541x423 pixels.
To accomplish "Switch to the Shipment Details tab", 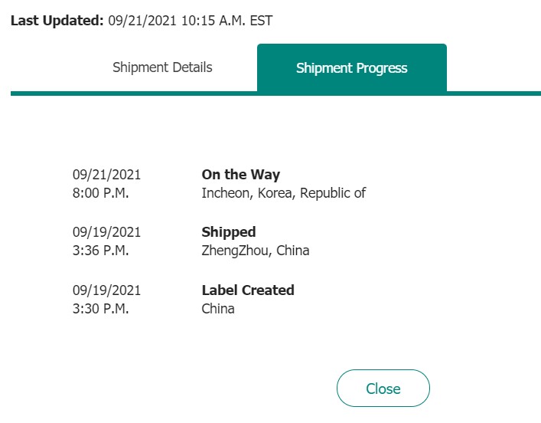I will point(162,67).
